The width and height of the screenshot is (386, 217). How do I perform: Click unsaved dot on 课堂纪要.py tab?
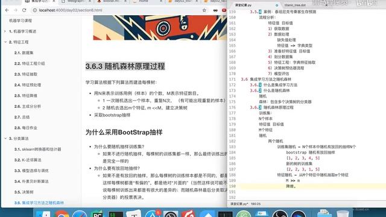tap(277, 5)
